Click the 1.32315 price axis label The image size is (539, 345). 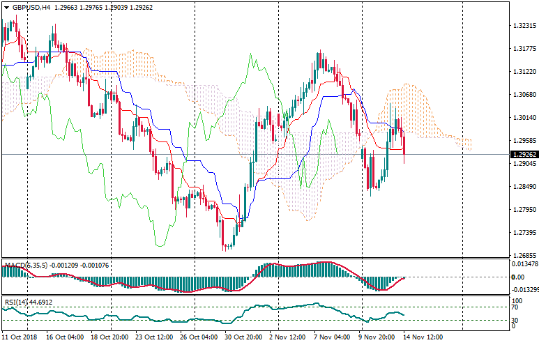tap(523, 26)
